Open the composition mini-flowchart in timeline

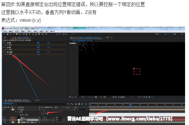pyautogui.click(x=68, y=104)
